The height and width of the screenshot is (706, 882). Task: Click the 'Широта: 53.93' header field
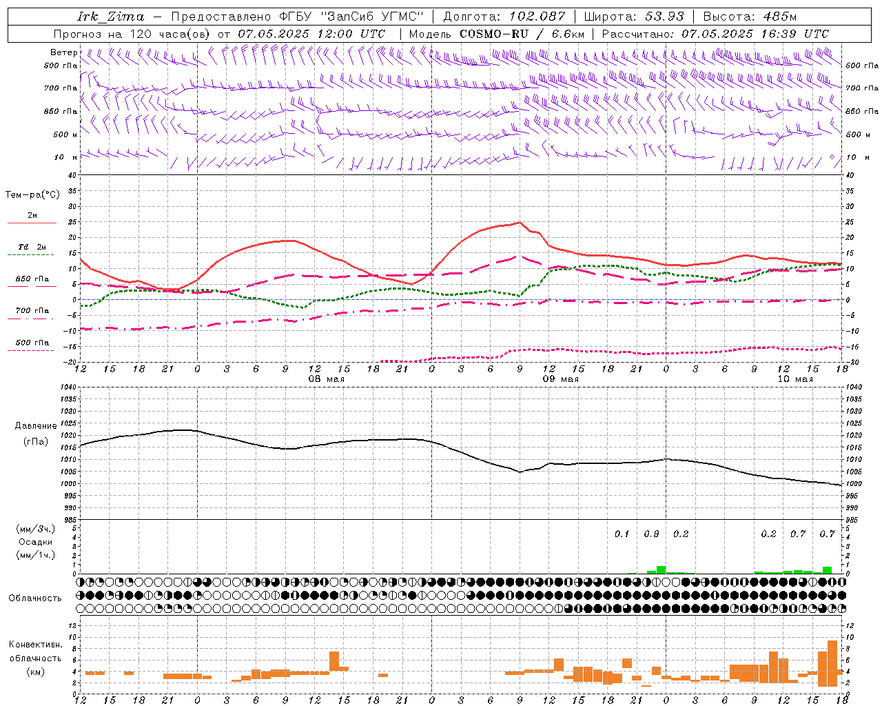click(634, 17)
